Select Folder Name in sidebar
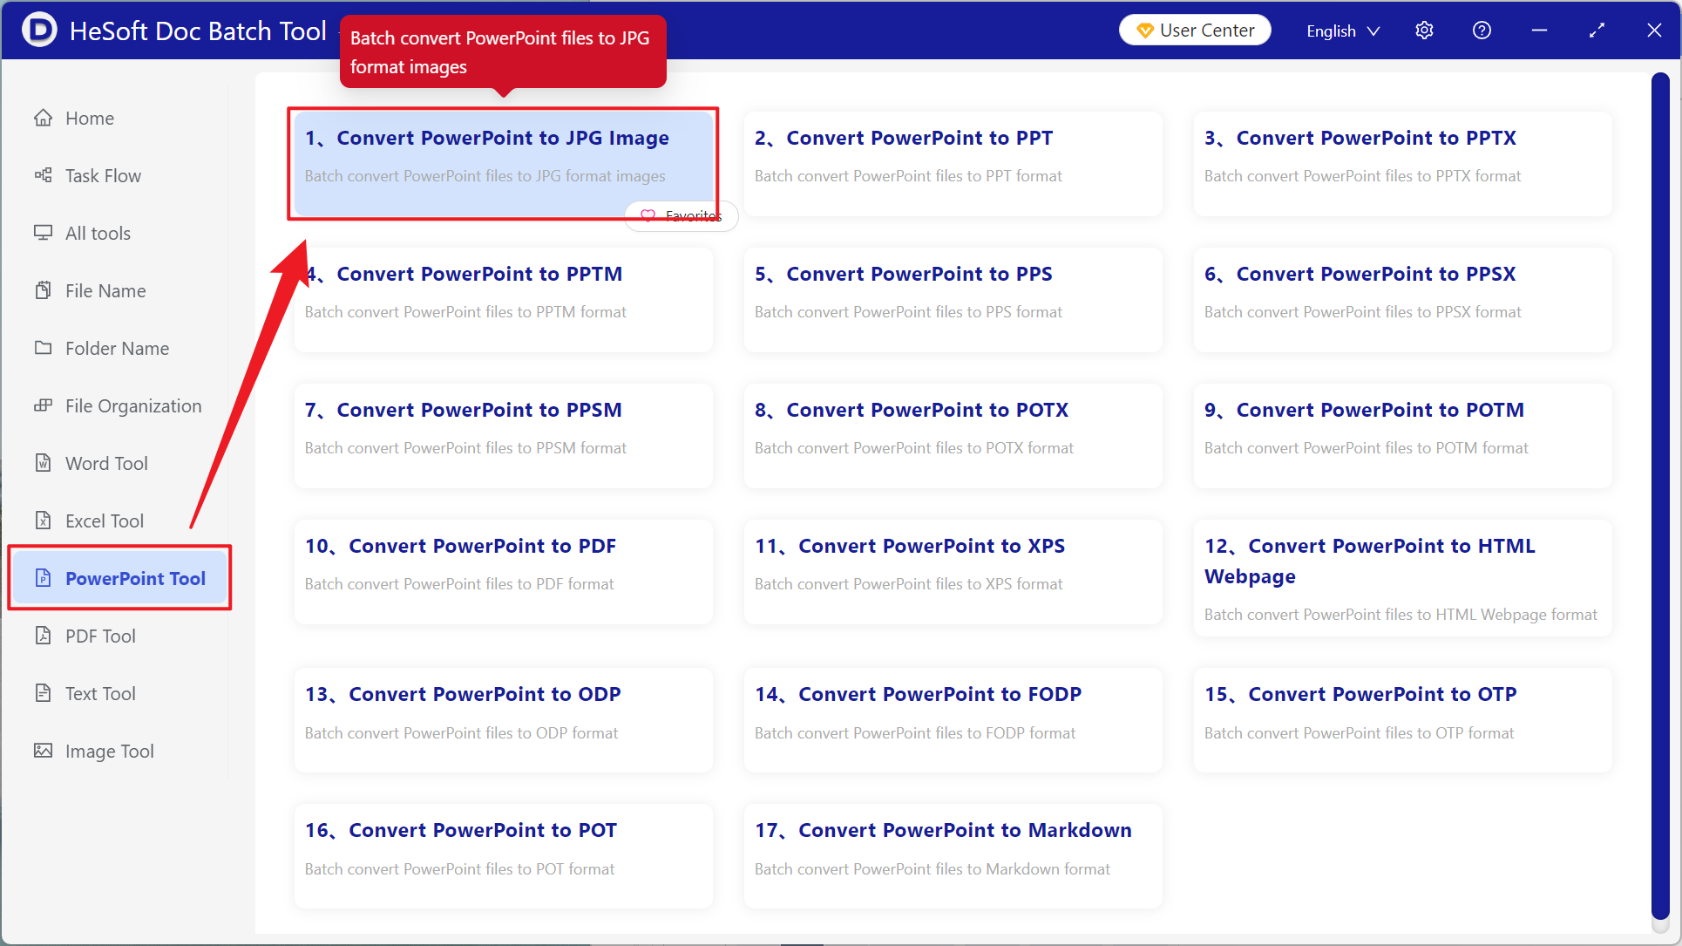Screen dimensions: 1682x946 [x=119, y=348]
